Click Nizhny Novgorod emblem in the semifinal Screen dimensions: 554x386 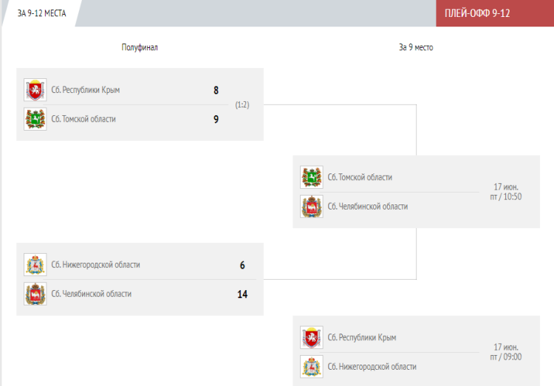click(x=35, y=265)
